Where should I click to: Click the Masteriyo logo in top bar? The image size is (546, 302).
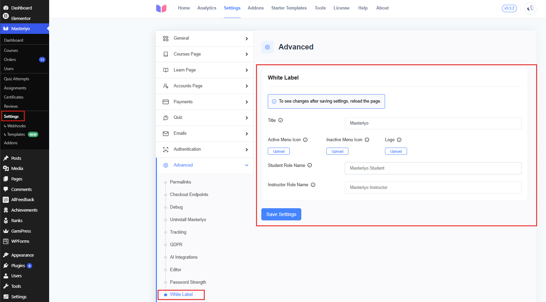point(161,8)
